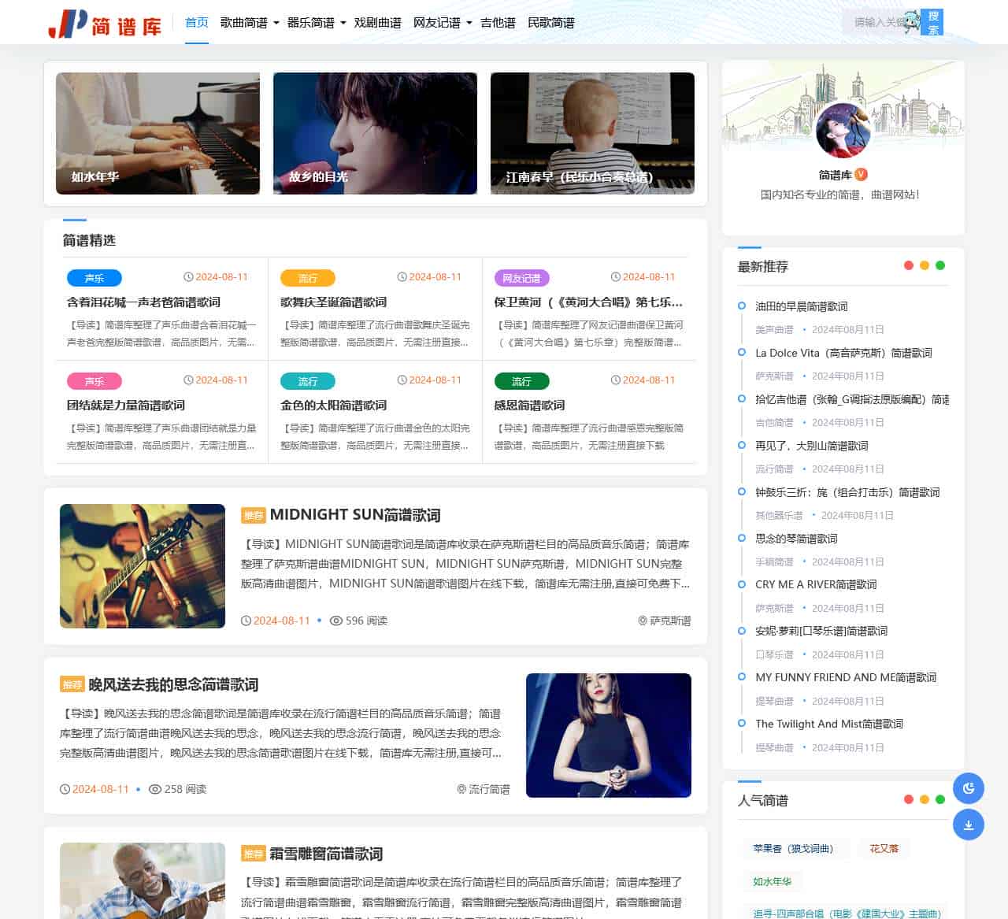Click the blue 搜索 search button

coord(933,22)
